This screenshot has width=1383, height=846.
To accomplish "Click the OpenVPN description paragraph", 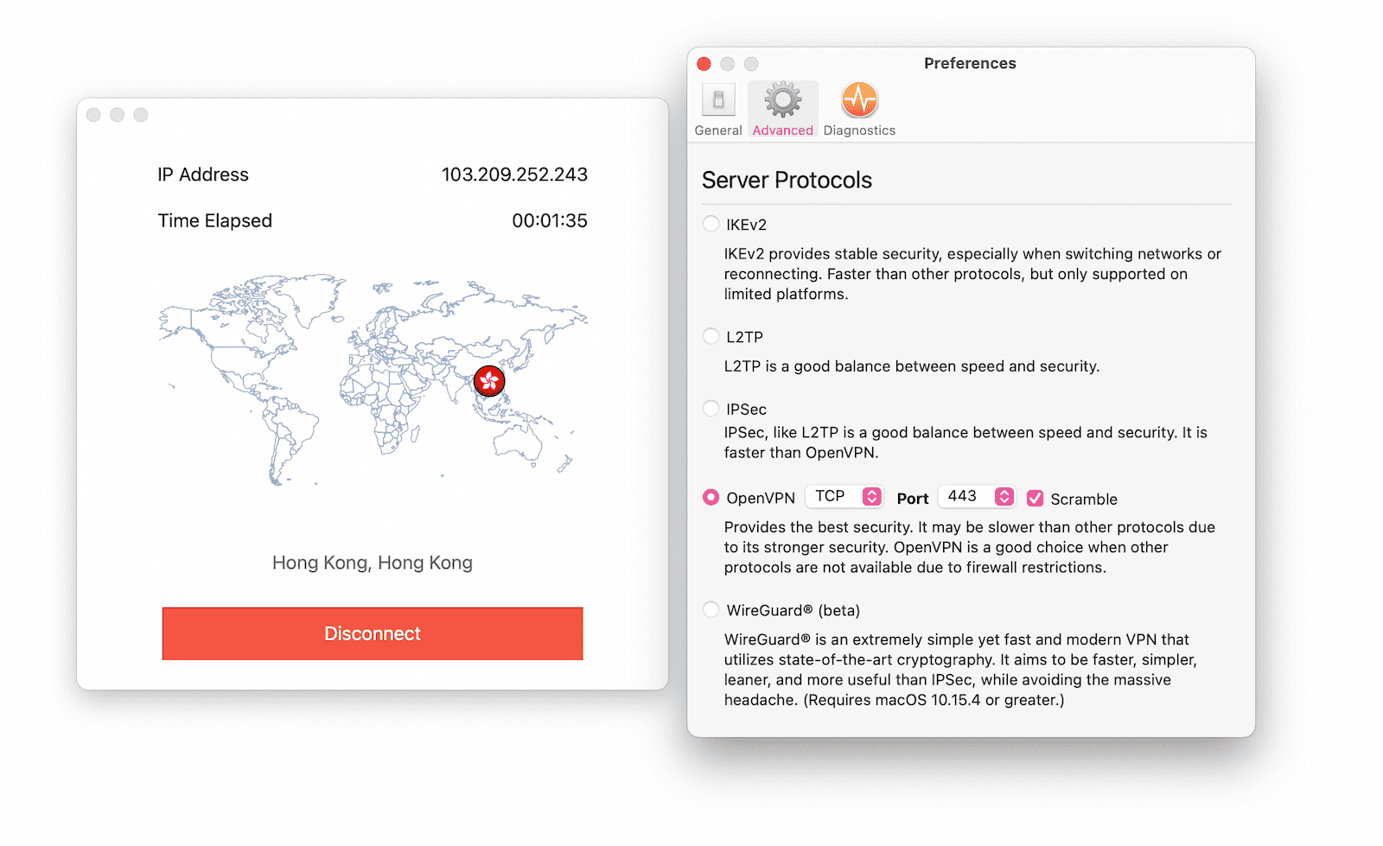I will 970,547.
